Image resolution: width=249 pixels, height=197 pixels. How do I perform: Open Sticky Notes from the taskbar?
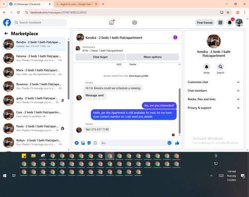tap(24, 156)
